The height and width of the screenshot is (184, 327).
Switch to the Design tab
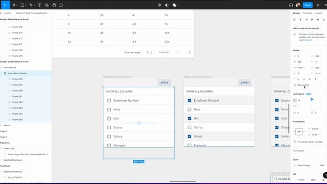(296, 13)
